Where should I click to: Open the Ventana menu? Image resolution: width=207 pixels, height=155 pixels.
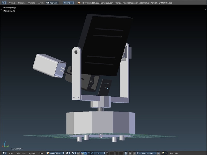click(32, 3)
